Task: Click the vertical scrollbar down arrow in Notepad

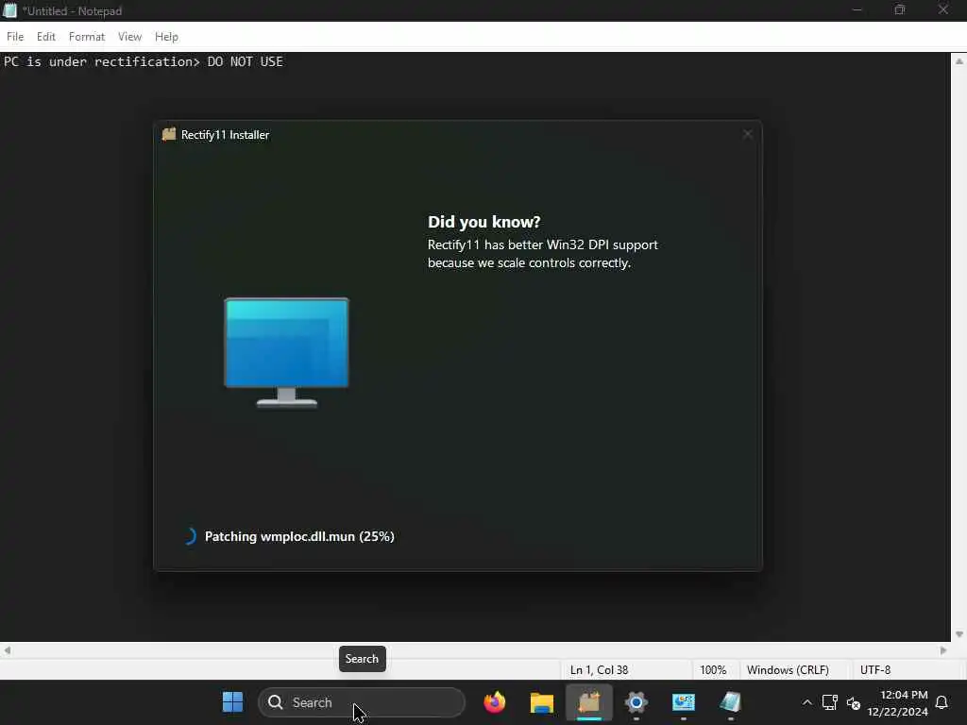Action: point(959,634)
